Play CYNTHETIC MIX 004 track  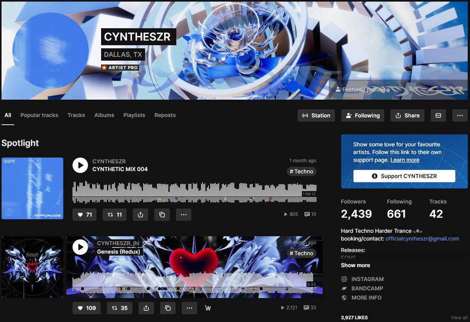pyautogui.click(x=80, y=165)
